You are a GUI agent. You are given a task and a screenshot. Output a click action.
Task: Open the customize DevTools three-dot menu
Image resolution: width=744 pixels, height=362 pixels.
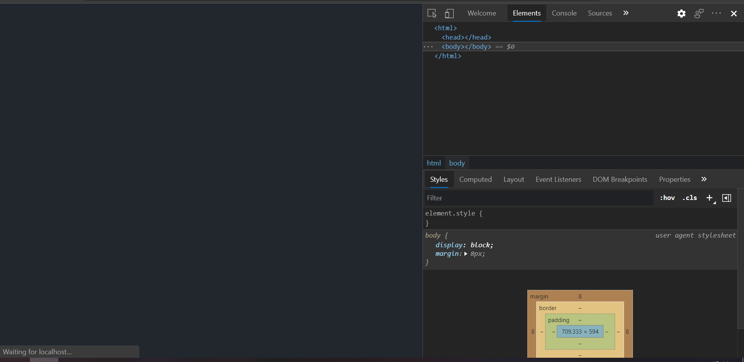coord(716,13)
